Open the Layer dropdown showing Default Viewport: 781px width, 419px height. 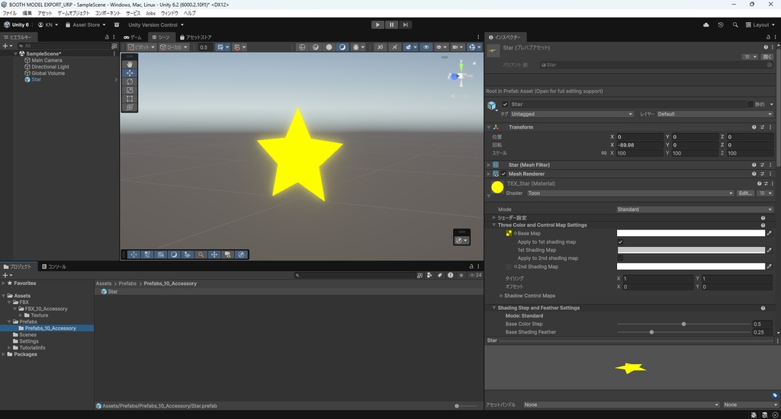click(714, 114)
